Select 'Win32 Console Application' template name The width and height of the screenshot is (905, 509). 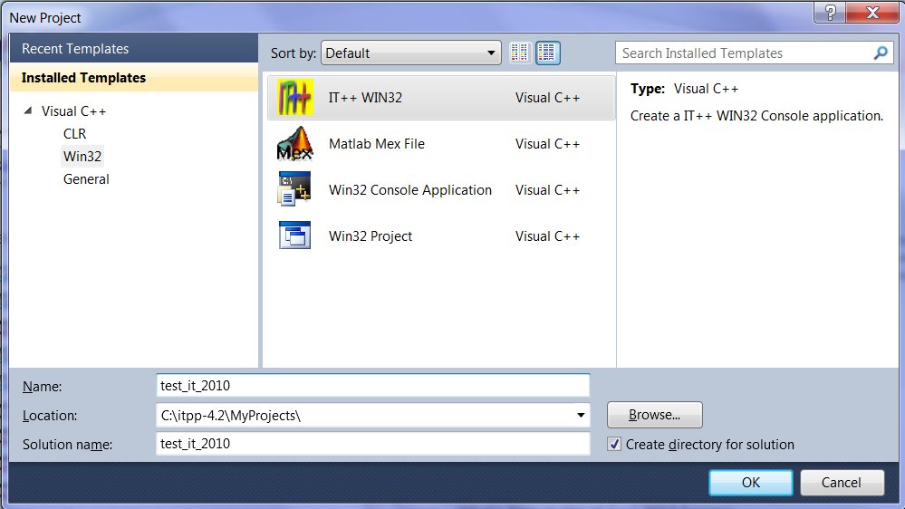point(410,190)
